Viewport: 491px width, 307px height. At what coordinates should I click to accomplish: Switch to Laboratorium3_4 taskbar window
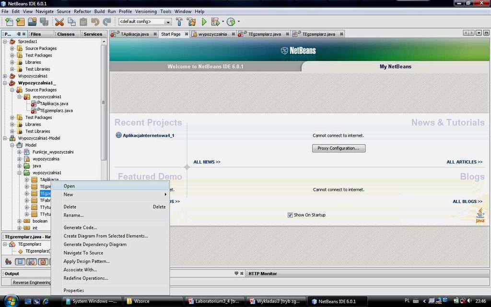pyautogui.click(x=214, y=301)
